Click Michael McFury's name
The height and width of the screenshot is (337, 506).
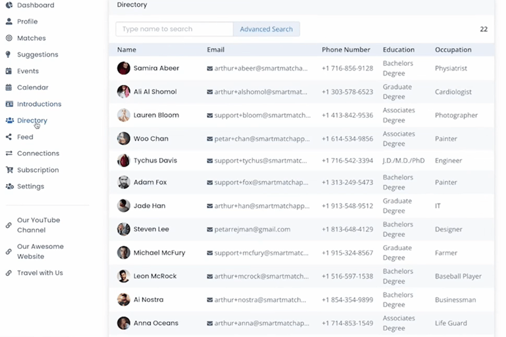tap(159, 253)
